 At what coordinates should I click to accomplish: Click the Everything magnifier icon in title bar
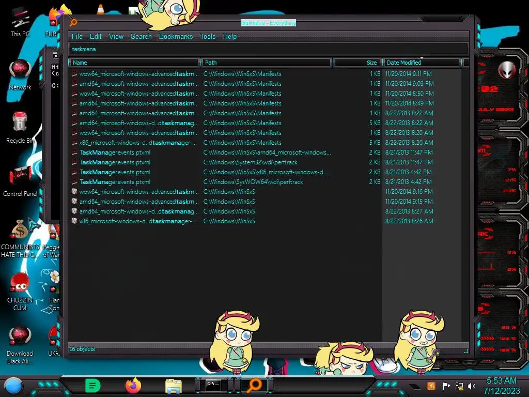(73, 23)
